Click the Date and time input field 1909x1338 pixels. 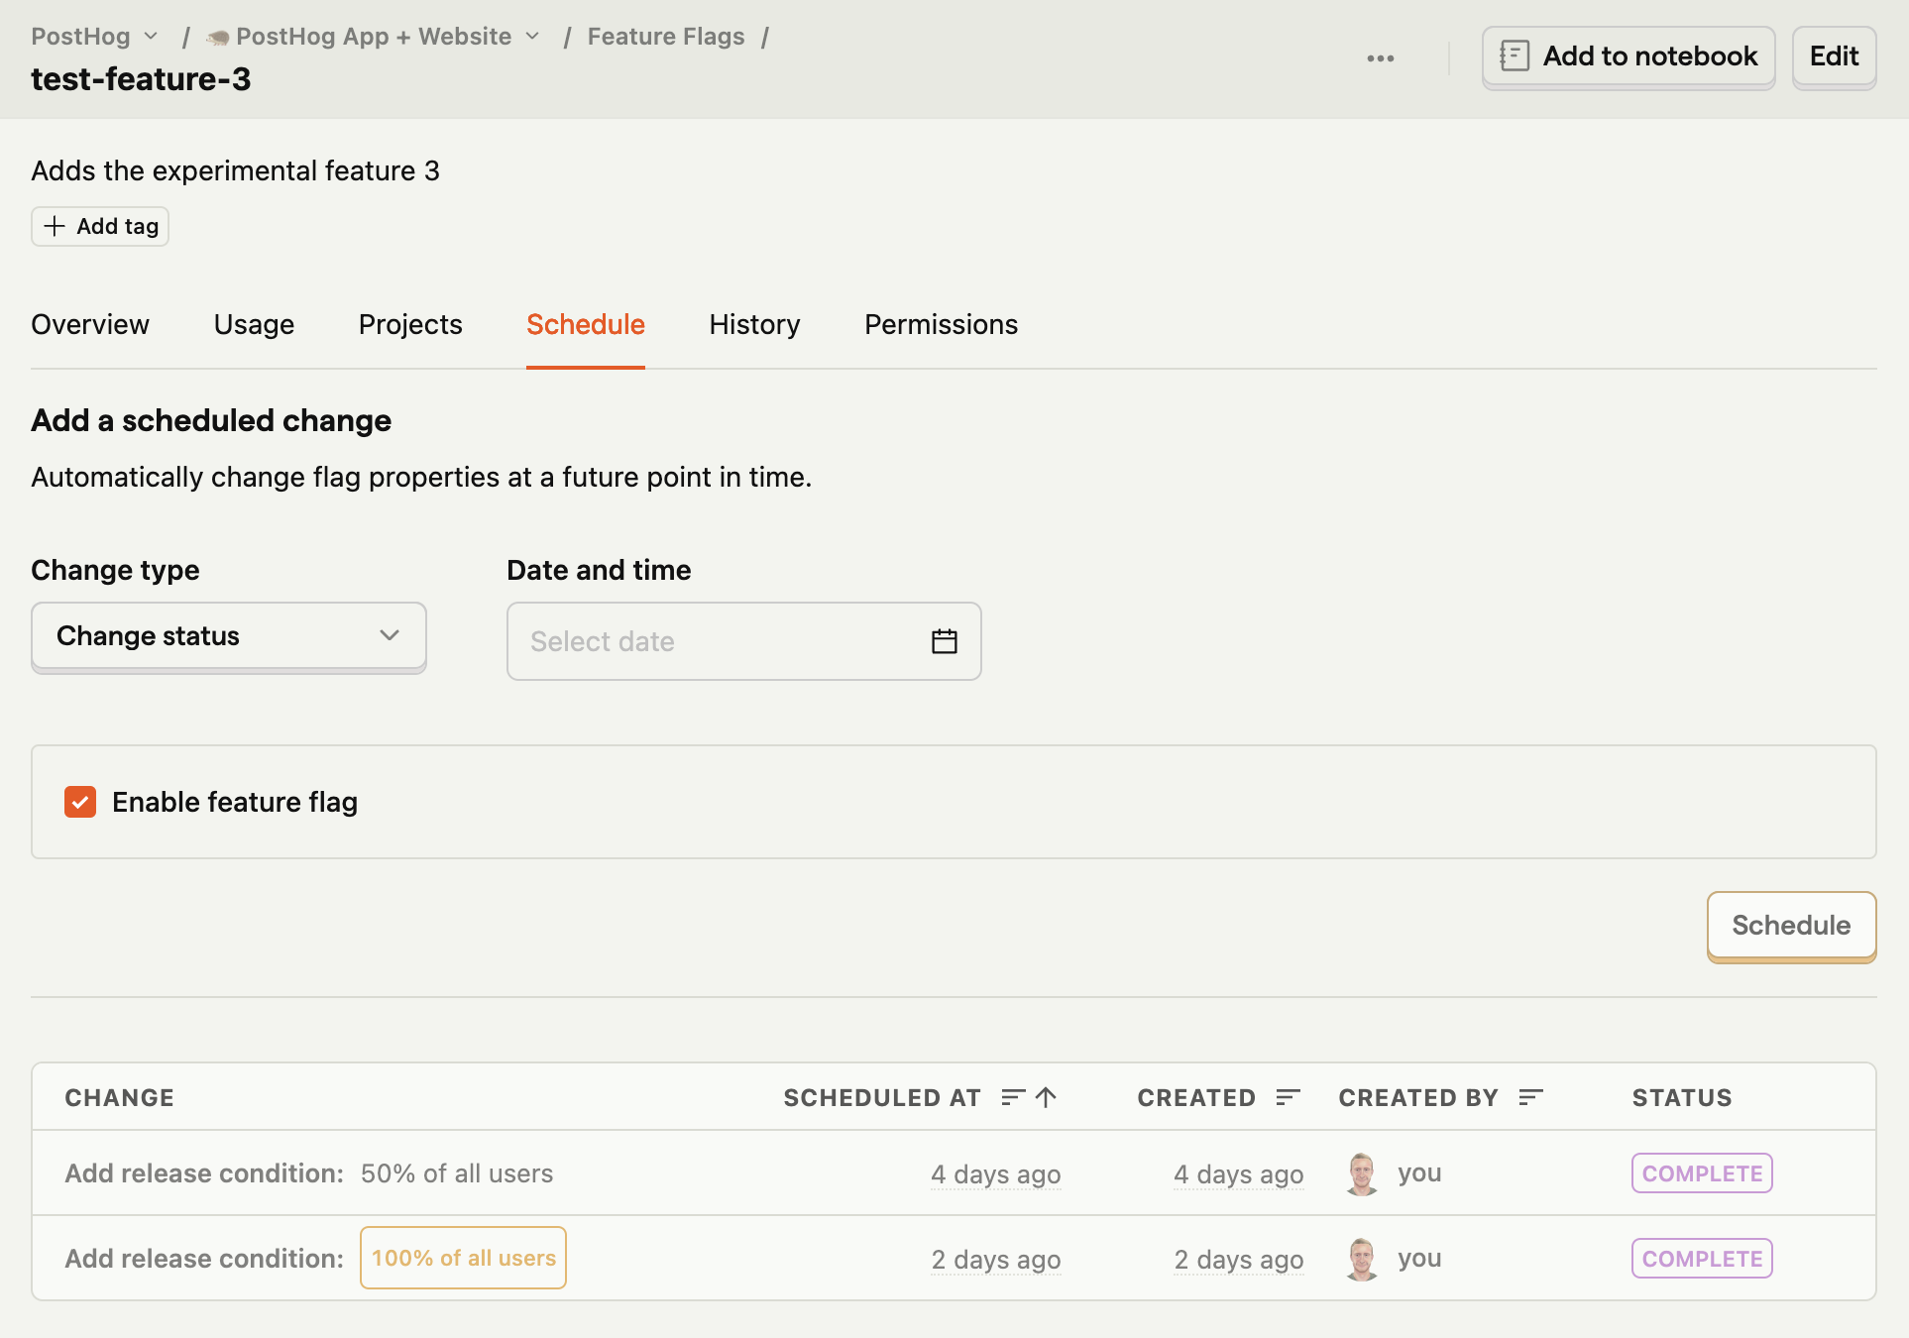pos(744,640)
